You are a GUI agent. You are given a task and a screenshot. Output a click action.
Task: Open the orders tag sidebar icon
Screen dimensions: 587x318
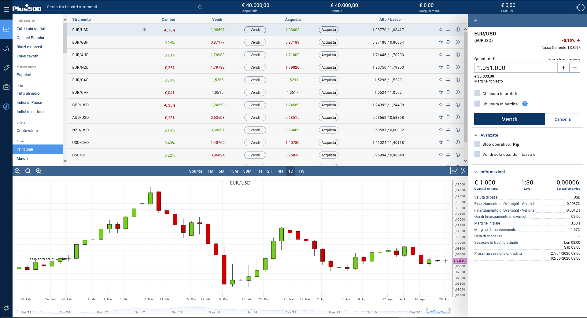[6, 68]
